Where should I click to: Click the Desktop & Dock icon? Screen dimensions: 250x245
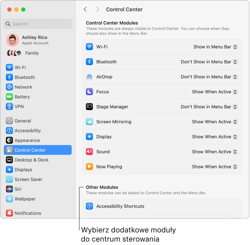pyautogui.click(x=9, y=160)
